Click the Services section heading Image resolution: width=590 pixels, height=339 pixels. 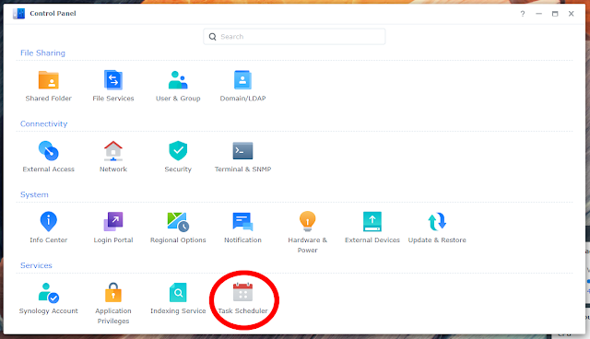coord(36,265)
